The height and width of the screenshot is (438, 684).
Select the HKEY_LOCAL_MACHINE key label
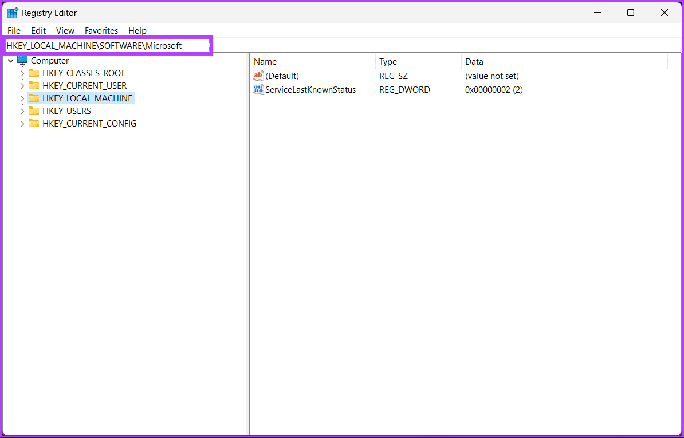[x=87, y=98]
